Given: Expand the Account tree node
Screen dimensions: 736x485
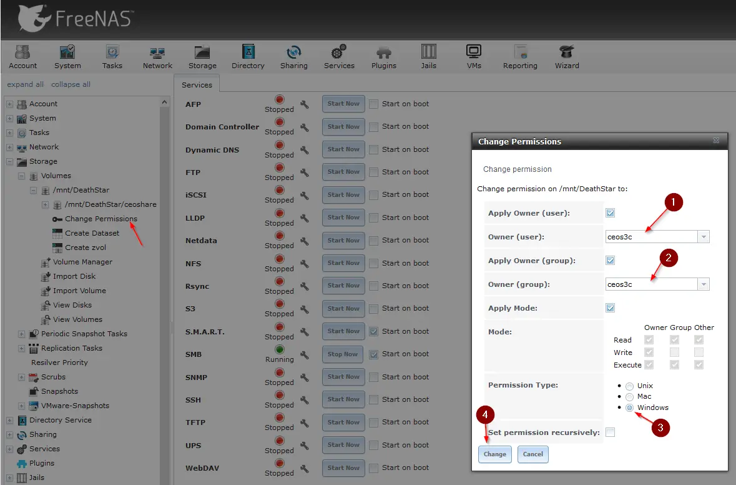Looking at the screenshot, I should point(9,104).
